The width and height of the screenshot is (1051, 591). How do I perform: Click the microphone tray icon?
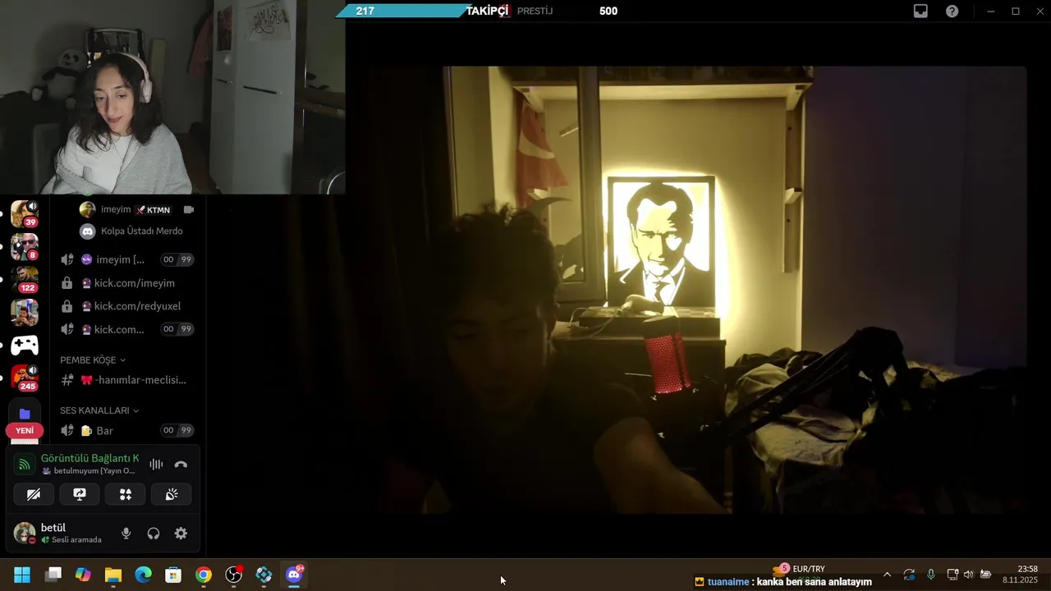pos(930,575)
